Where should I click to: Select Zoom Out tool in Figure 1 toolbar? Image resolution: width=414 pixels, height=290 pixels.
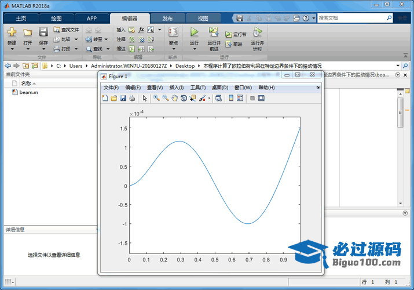(x=165, y=98)
